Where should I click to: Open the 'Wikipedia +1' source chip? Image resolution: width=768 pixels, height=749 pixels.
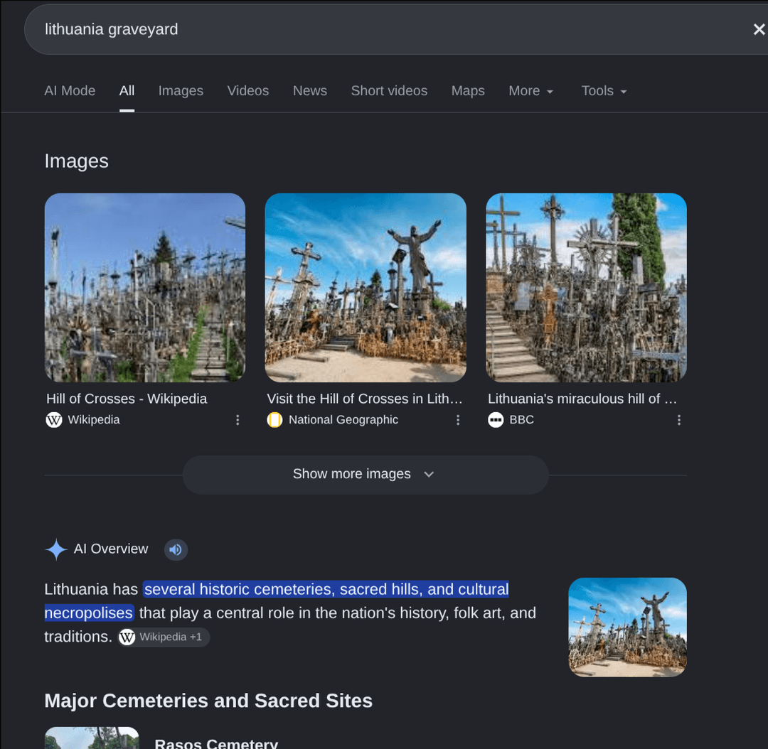[164, 637]
